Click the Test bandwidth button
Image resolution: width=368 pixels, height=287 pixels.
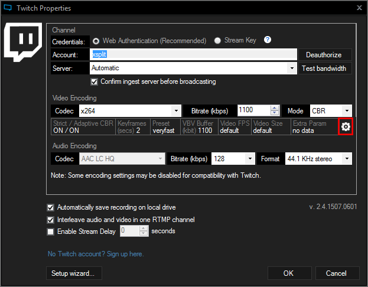pyautogui.click(x=324, y=69)
